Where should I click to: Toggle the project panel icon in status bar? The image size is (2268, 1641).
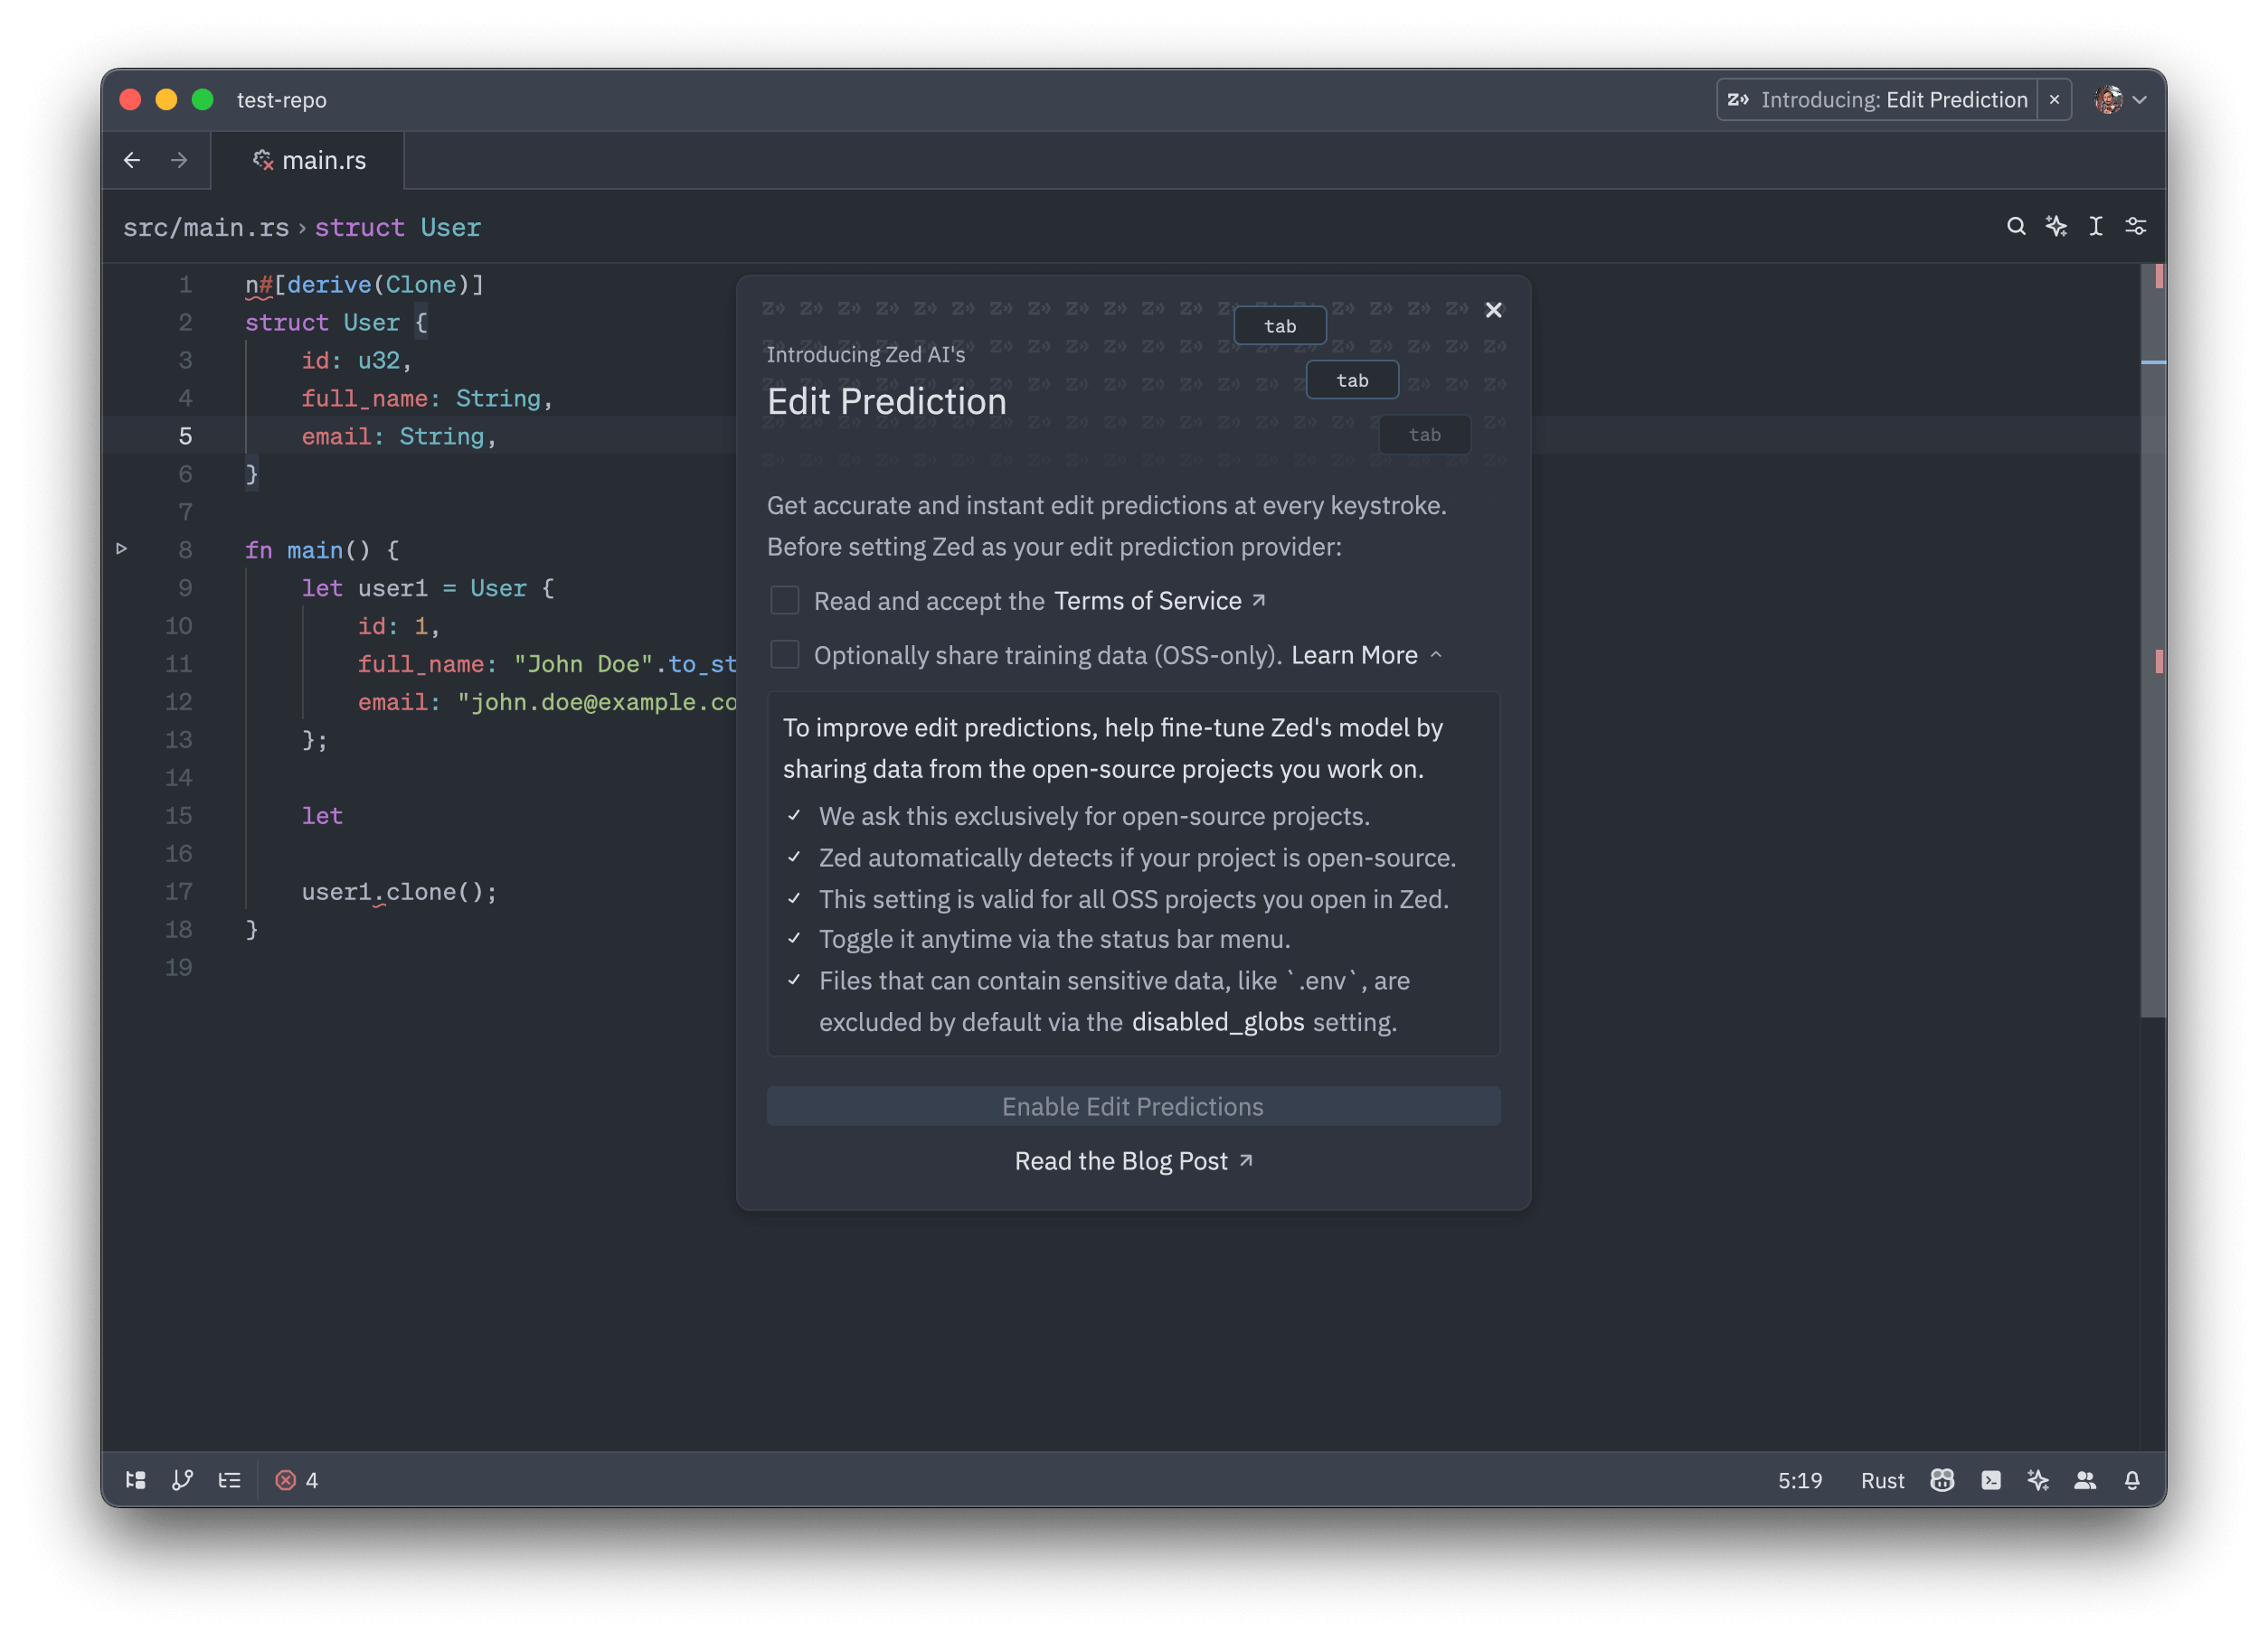[x=136, y=1480]
